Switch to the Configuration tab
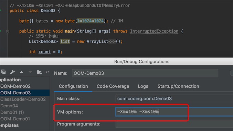Screen dimensions: 233x131 tap(73, 86)
